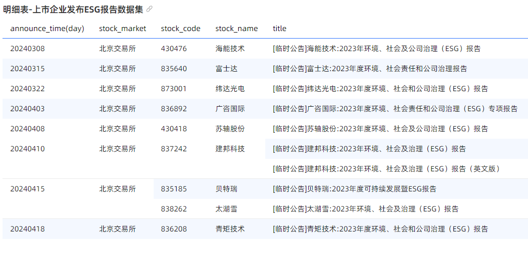Screen dimensions: 528x255
Task: Click 北京交易所 in the 20240322 row
Action: 118,89
